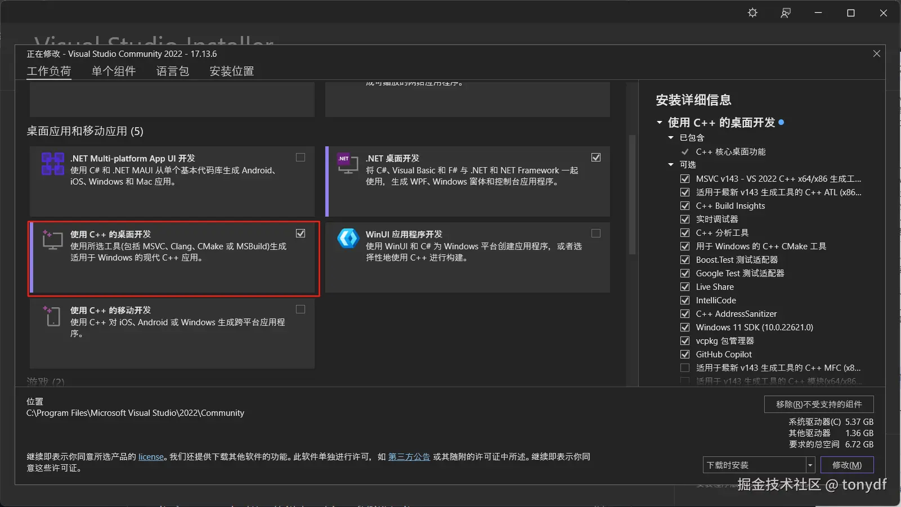
Task: Toggle the GitHub Copilot checkbox
Action: tap(685, 355)
